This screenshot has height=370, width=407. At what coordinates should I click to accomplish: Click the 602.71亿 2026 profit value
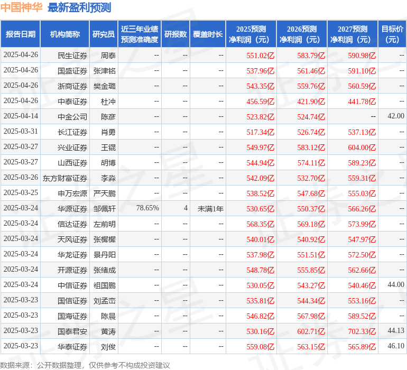(x=311, y=331)
